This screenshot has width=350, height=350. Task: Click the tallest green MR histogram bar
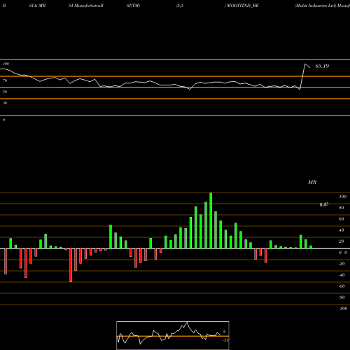point(211,220)
